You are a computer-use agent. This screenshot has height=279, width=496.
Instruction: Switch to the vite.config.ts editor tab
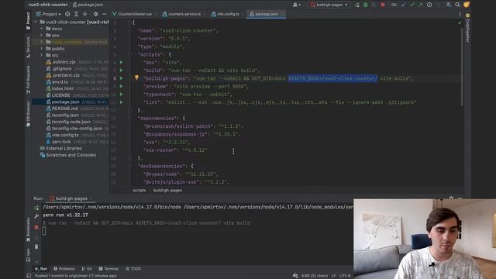pyautogui.click(x=227, y=14)
